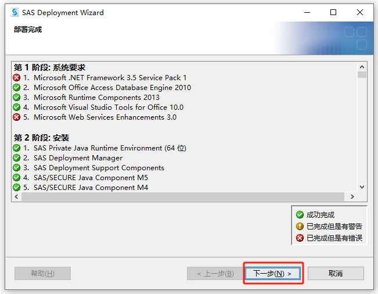Click legend label 已完成但是有警告
378x294 pixels.
click(334, 226)
